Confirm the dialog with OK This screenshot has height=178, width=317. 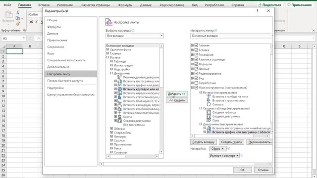click(x=242, y=170)
